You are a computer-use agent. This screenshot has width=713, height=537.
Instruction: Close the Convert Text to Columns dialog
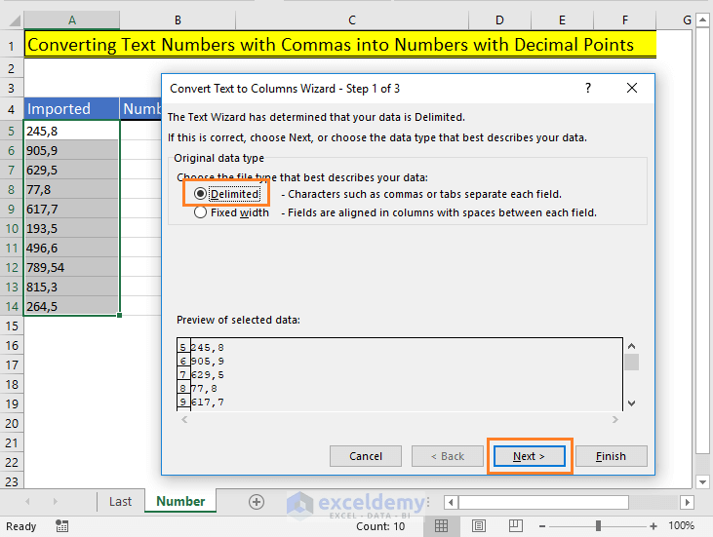pos(632,88)
